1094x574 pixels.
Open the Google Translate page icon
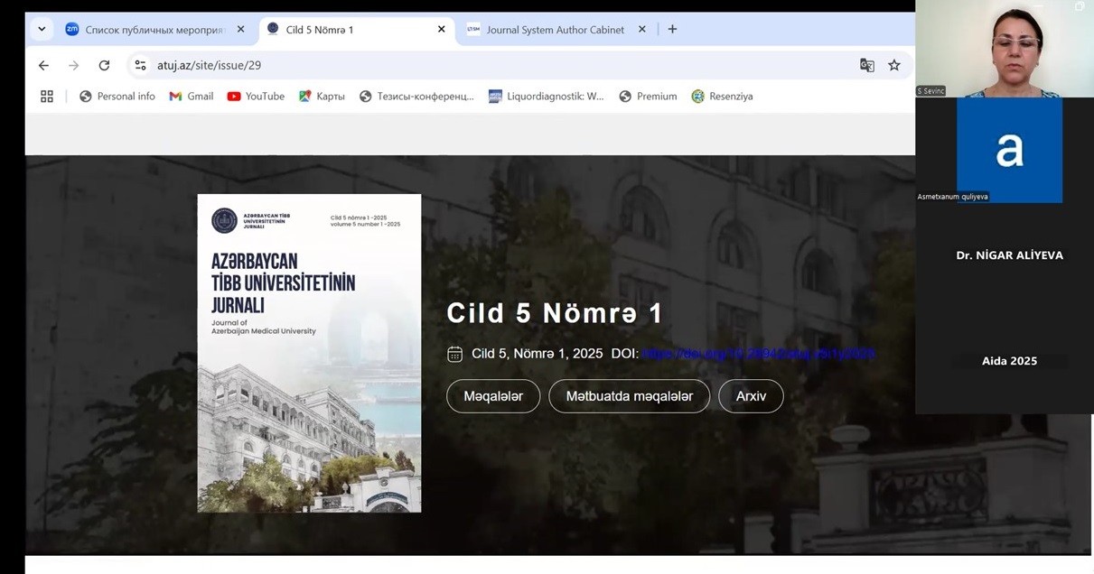point(866,65)
